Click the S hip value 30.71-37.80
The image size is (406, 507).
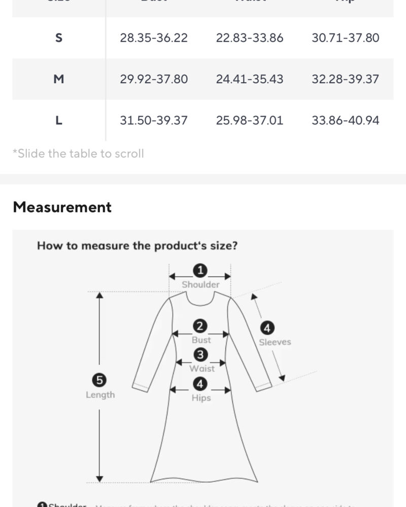[345, 38]
